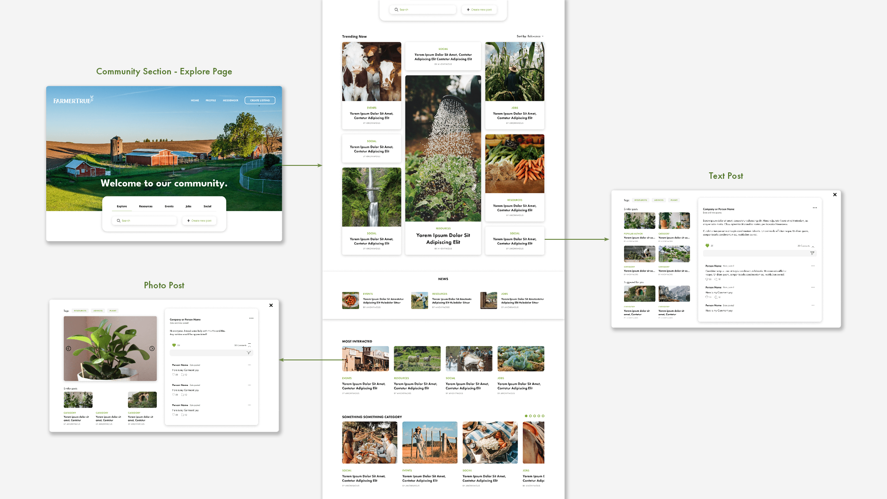The height and width of the screenshot is (499, 887).
Task: Select last carousel dot in Something Category
Action: (543, 416)
